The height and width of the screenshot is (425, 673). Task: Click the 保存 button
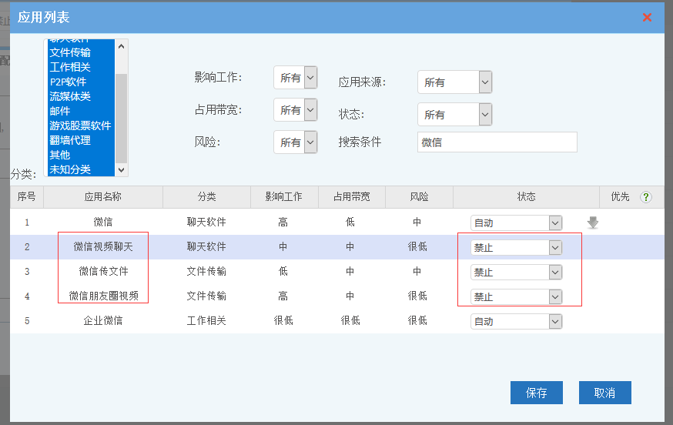click(536, 393)
